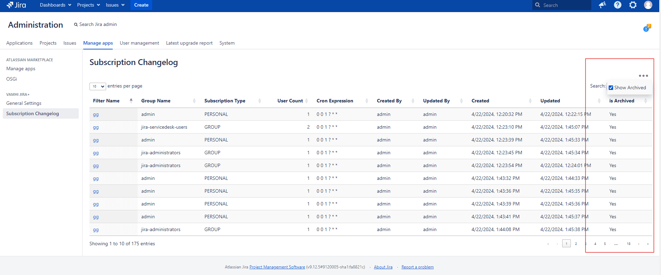The height and width of the screenshot is (275, 661).
Task: Click the blue notification info badge
Action: point(646,29)
